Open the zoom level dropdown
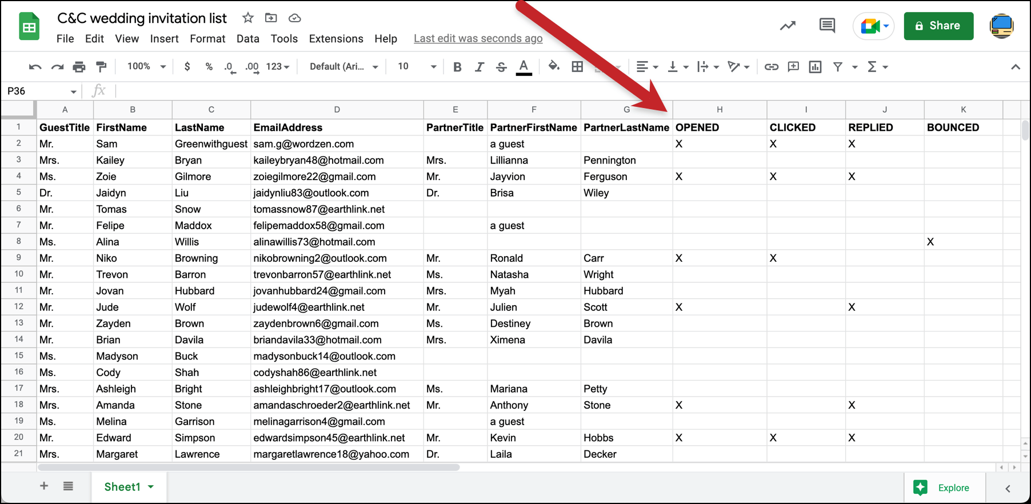Screen dimensions: 1031x504 coord(146,67)
